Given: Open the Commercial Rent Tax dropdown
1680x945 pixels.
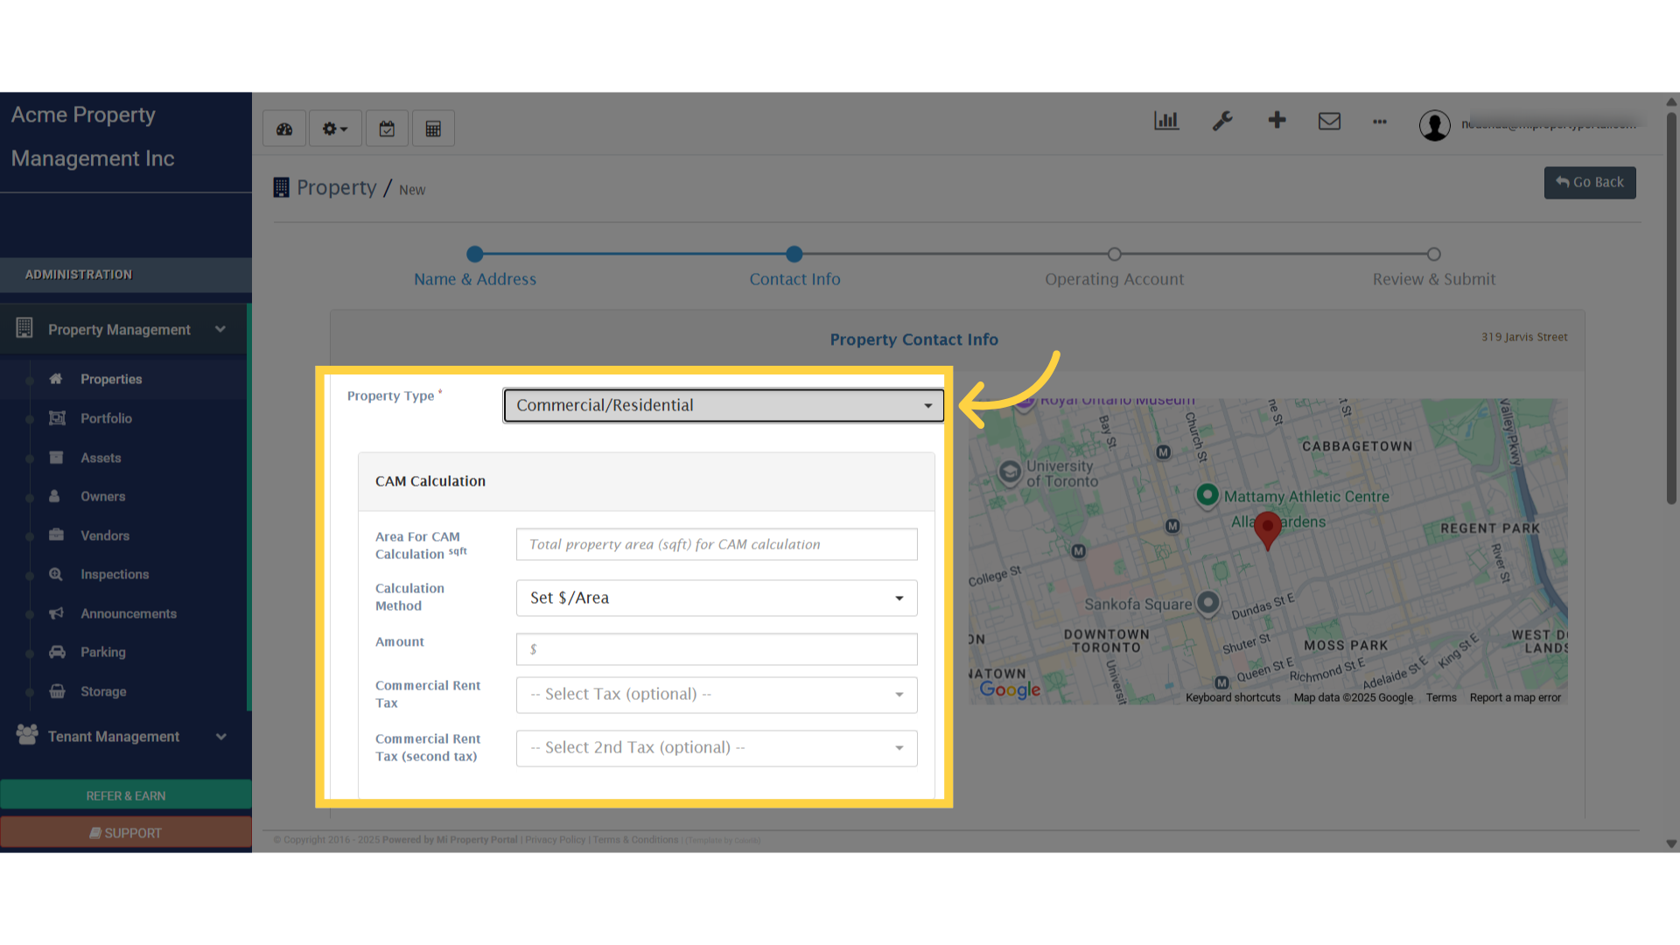Looking at the screenshot, I should [716, 694].
